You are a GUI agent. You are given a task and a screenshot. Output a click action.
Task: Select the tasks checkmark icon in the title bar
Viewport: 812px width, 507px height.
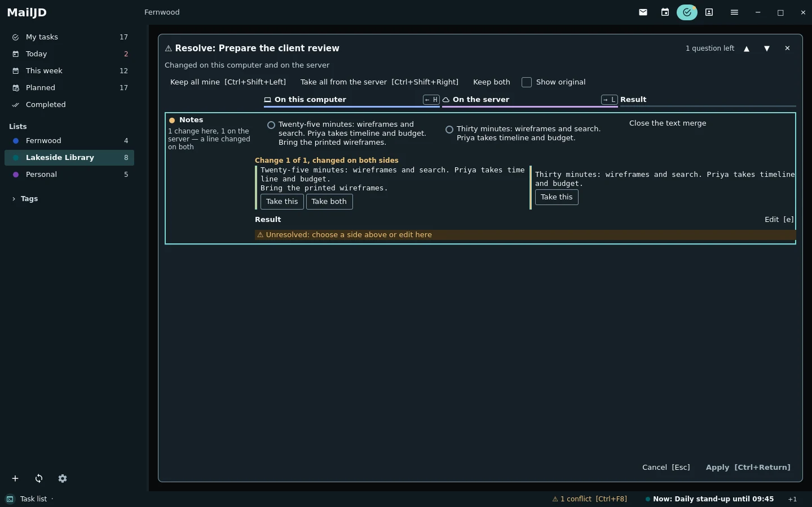[687, 12]
